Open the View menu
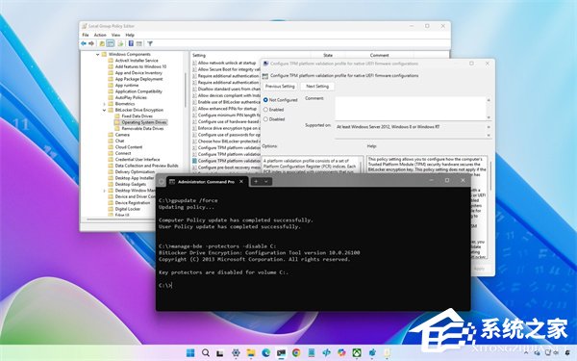577x361 pixels. (116, 35)
